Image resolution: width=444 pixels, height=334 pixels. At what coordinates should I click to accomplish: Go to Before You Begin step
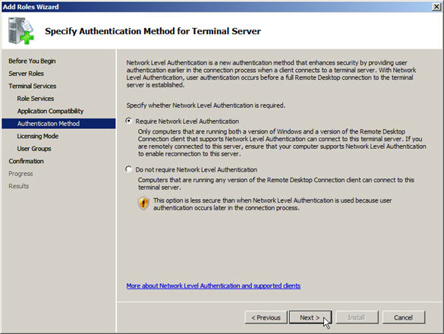click(x=32, y=61)
